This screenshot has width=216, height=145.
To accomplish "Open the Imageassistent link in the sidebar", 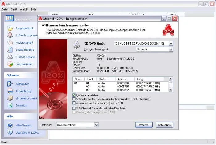I will tap(24, 28).
